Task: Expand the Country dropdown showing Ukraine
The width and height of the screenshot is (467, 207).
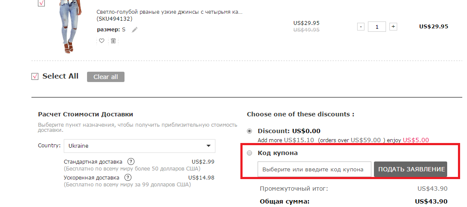Action: (140, 146)
